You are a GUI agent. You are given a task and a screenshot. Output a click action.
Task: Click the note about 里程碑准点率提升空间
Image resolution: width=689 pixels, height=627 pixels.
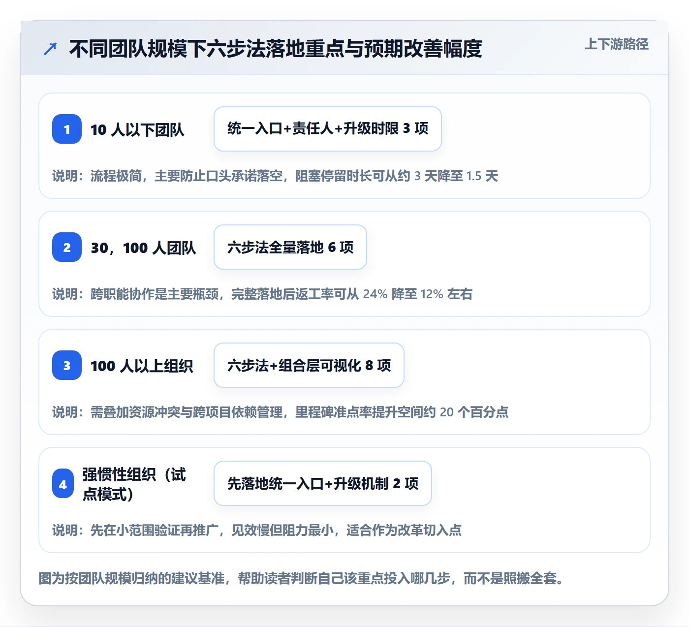tap(281, 412)
